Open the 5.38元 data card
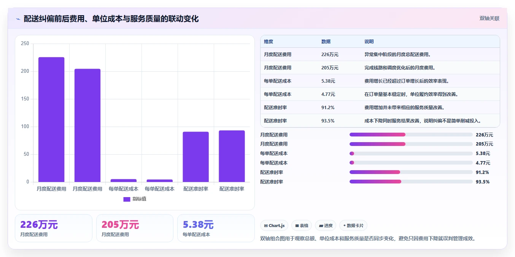The width and height of the screenshot is (515, 257). coord(216,228)
